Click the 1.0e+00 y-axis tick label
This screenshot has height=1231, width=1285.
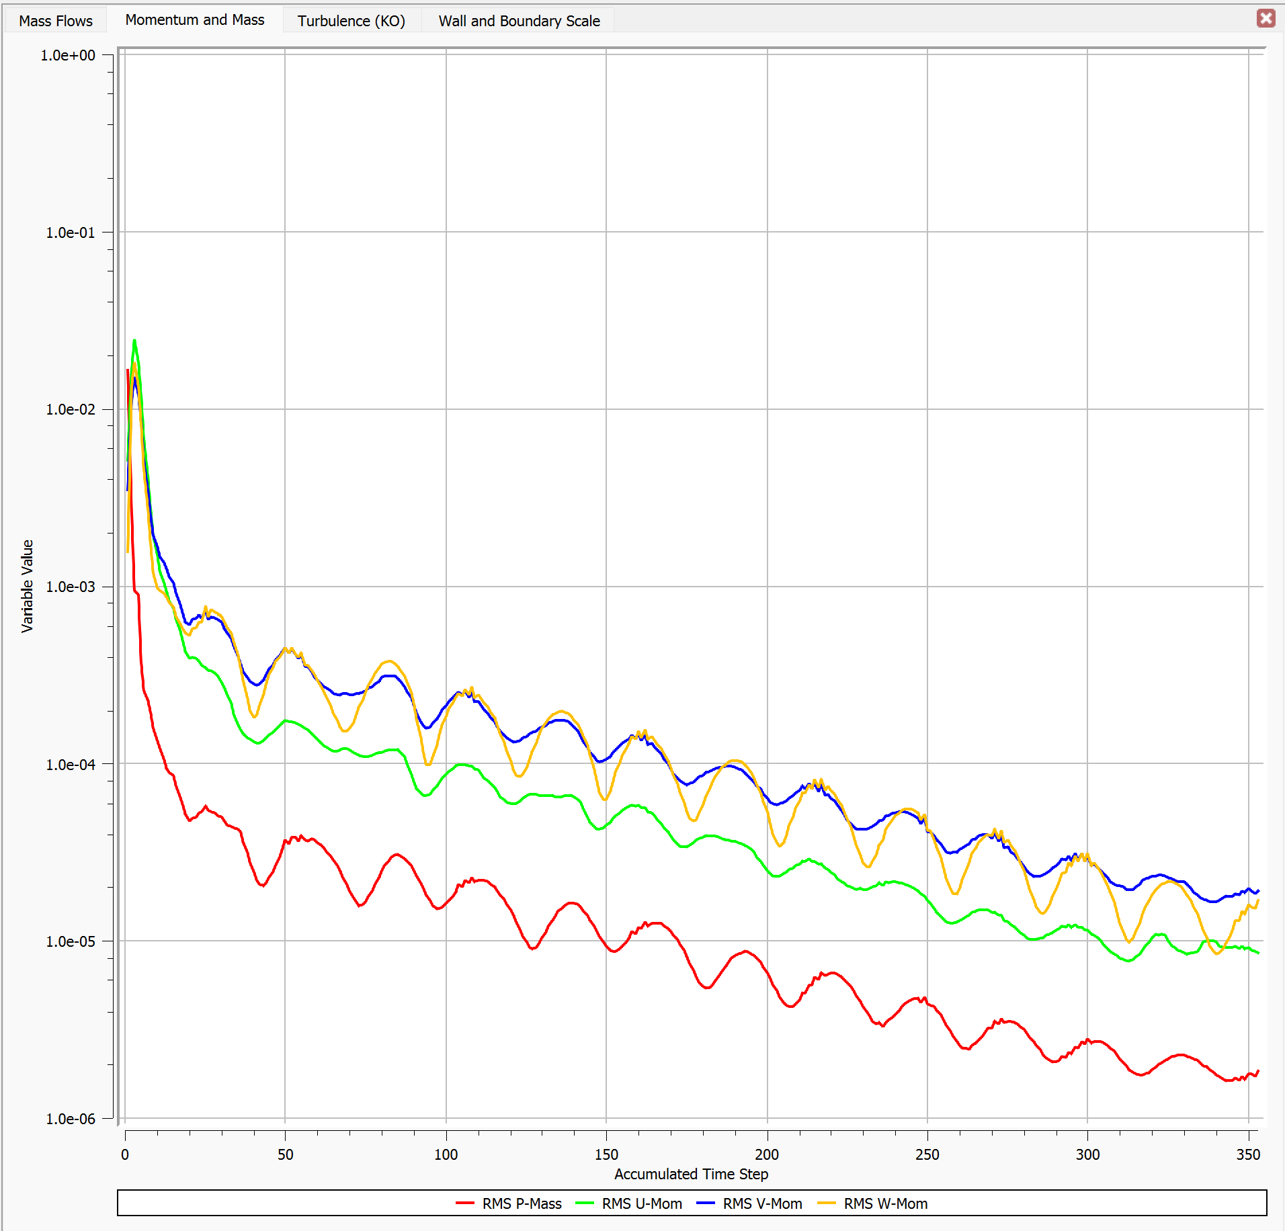click(x=68, y=55)
